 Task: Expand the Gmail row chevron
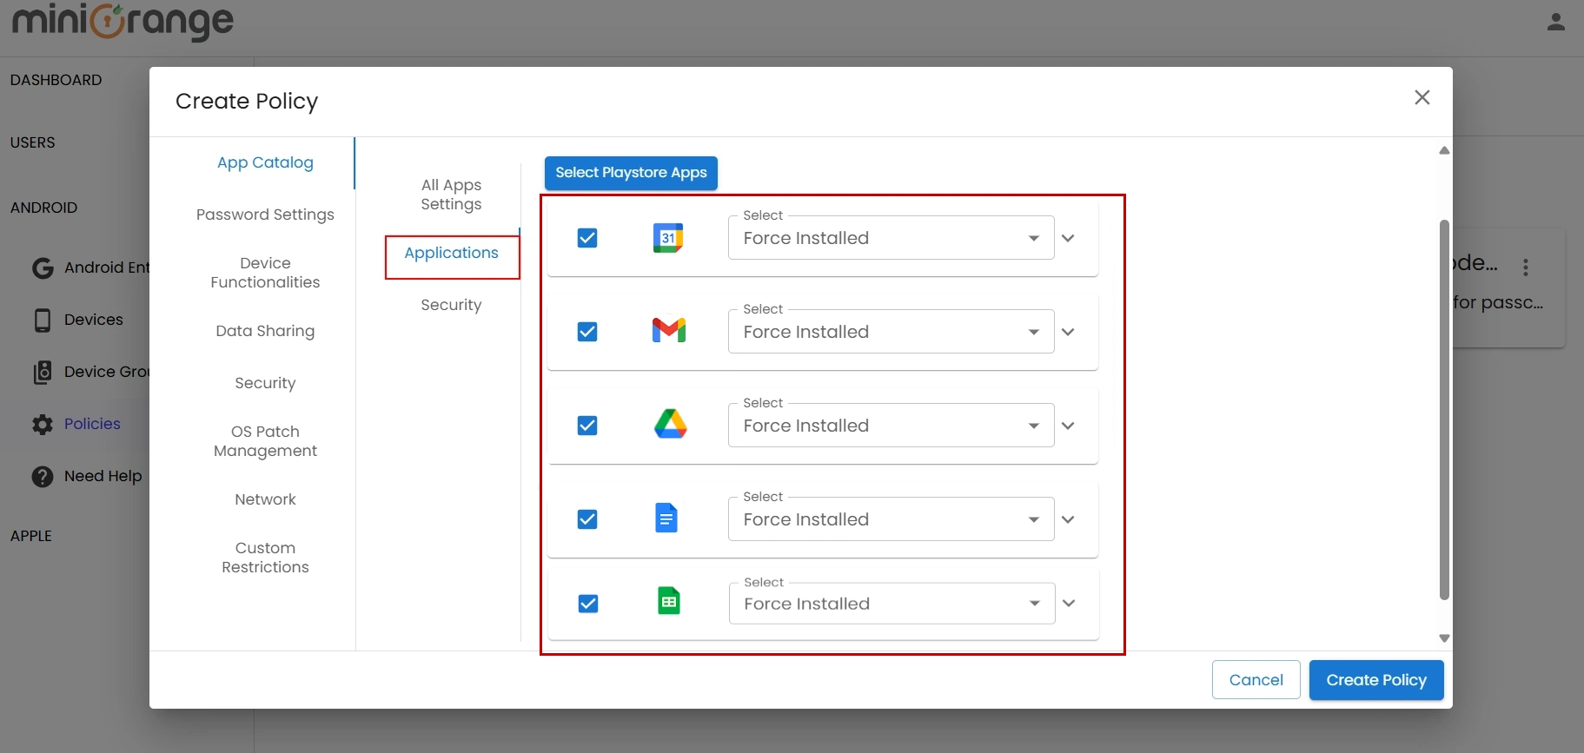pyautogui.click(x=1069, y=332)
